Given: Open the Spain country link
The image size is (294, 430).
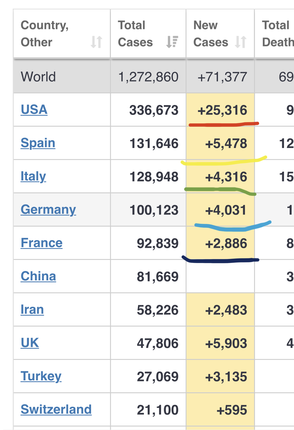Looking at the screenshot, I should click(x=38, y=143).
